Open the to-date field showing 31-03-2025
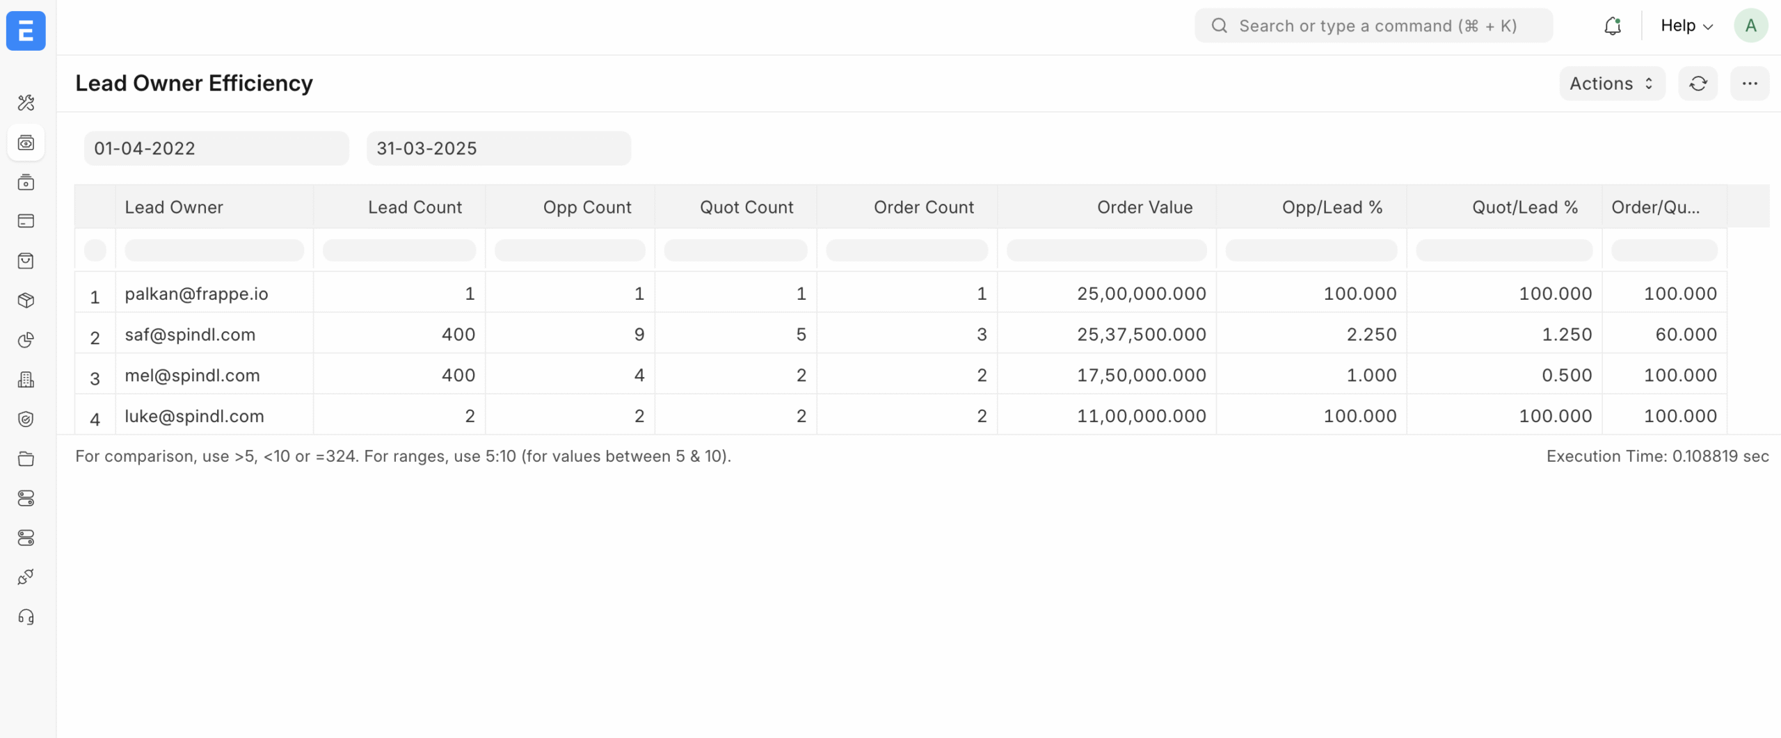 point(498,147)
